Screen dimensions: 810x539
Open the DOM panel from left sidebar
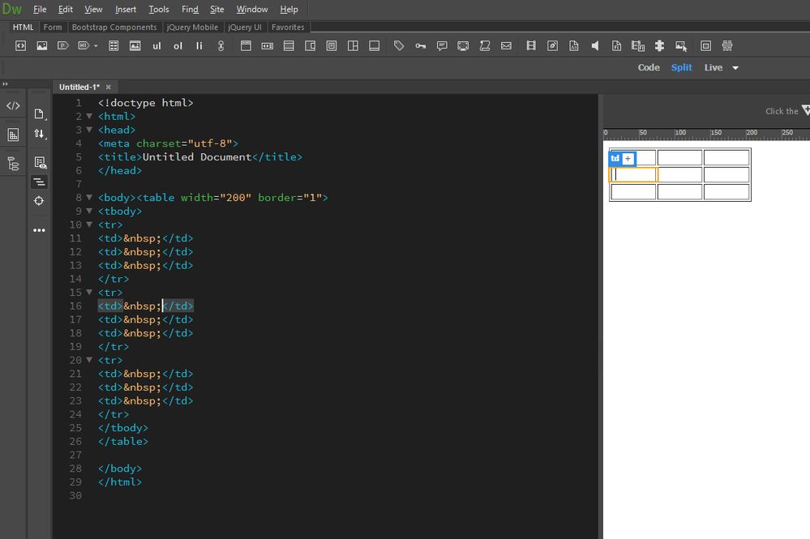(13, 164)
